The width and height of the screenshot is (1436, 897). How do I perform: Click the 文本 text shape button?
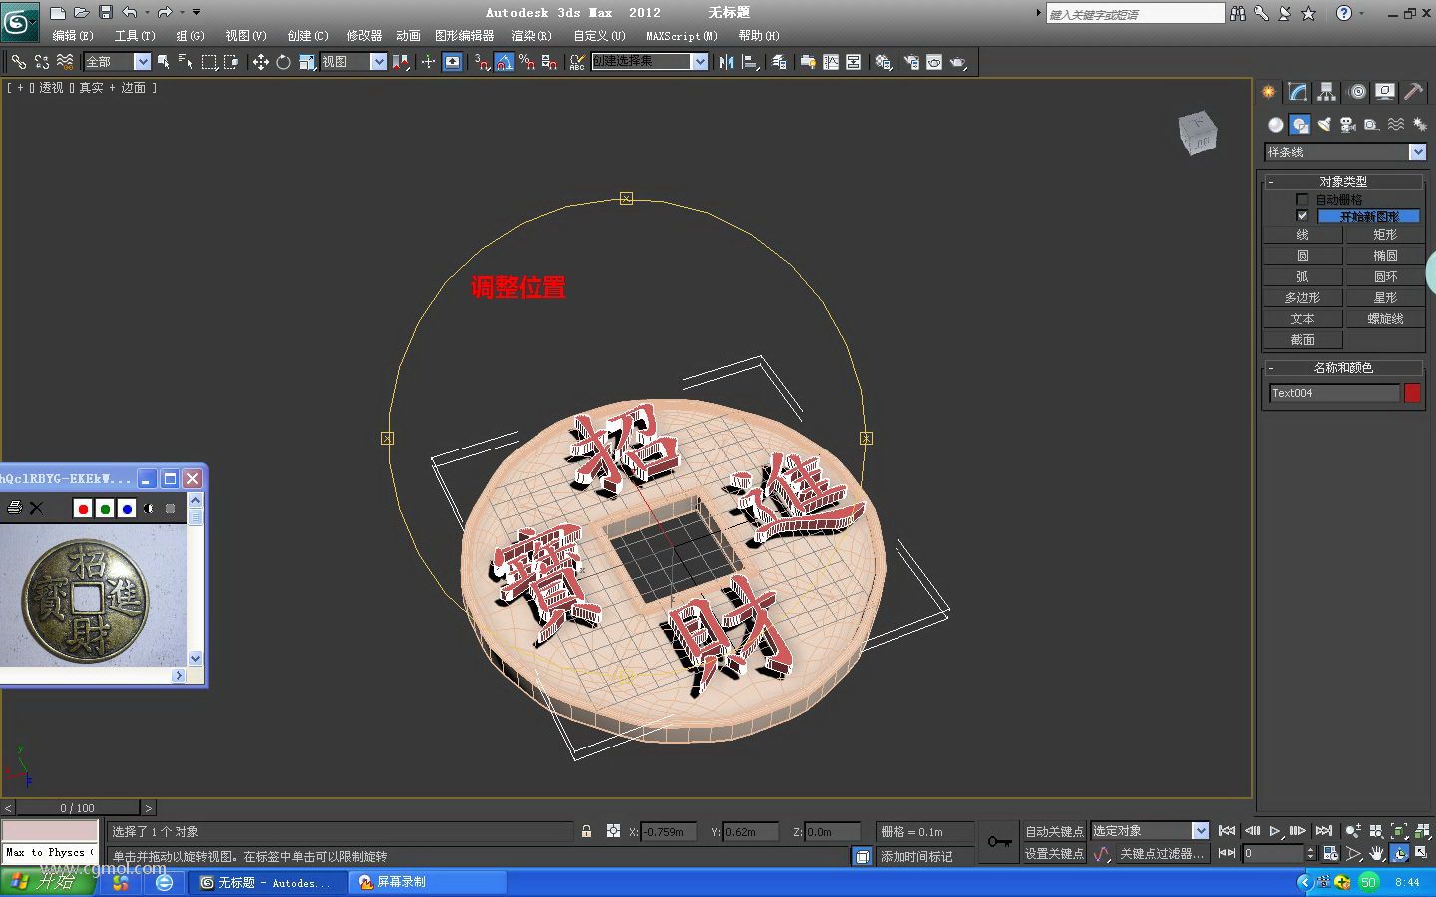(1303, 319)
